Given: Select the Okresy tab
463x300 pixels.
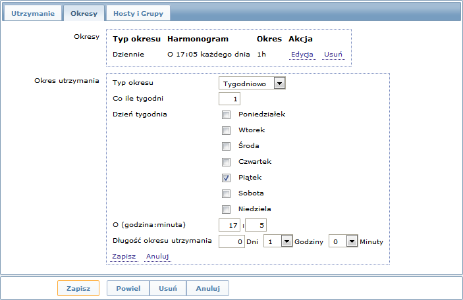Looking at the screenshot, I should tap(84, 14).
